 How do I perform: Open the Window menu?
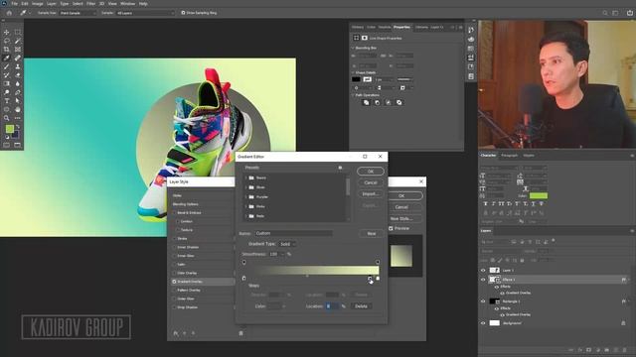(x=128, y=4)
